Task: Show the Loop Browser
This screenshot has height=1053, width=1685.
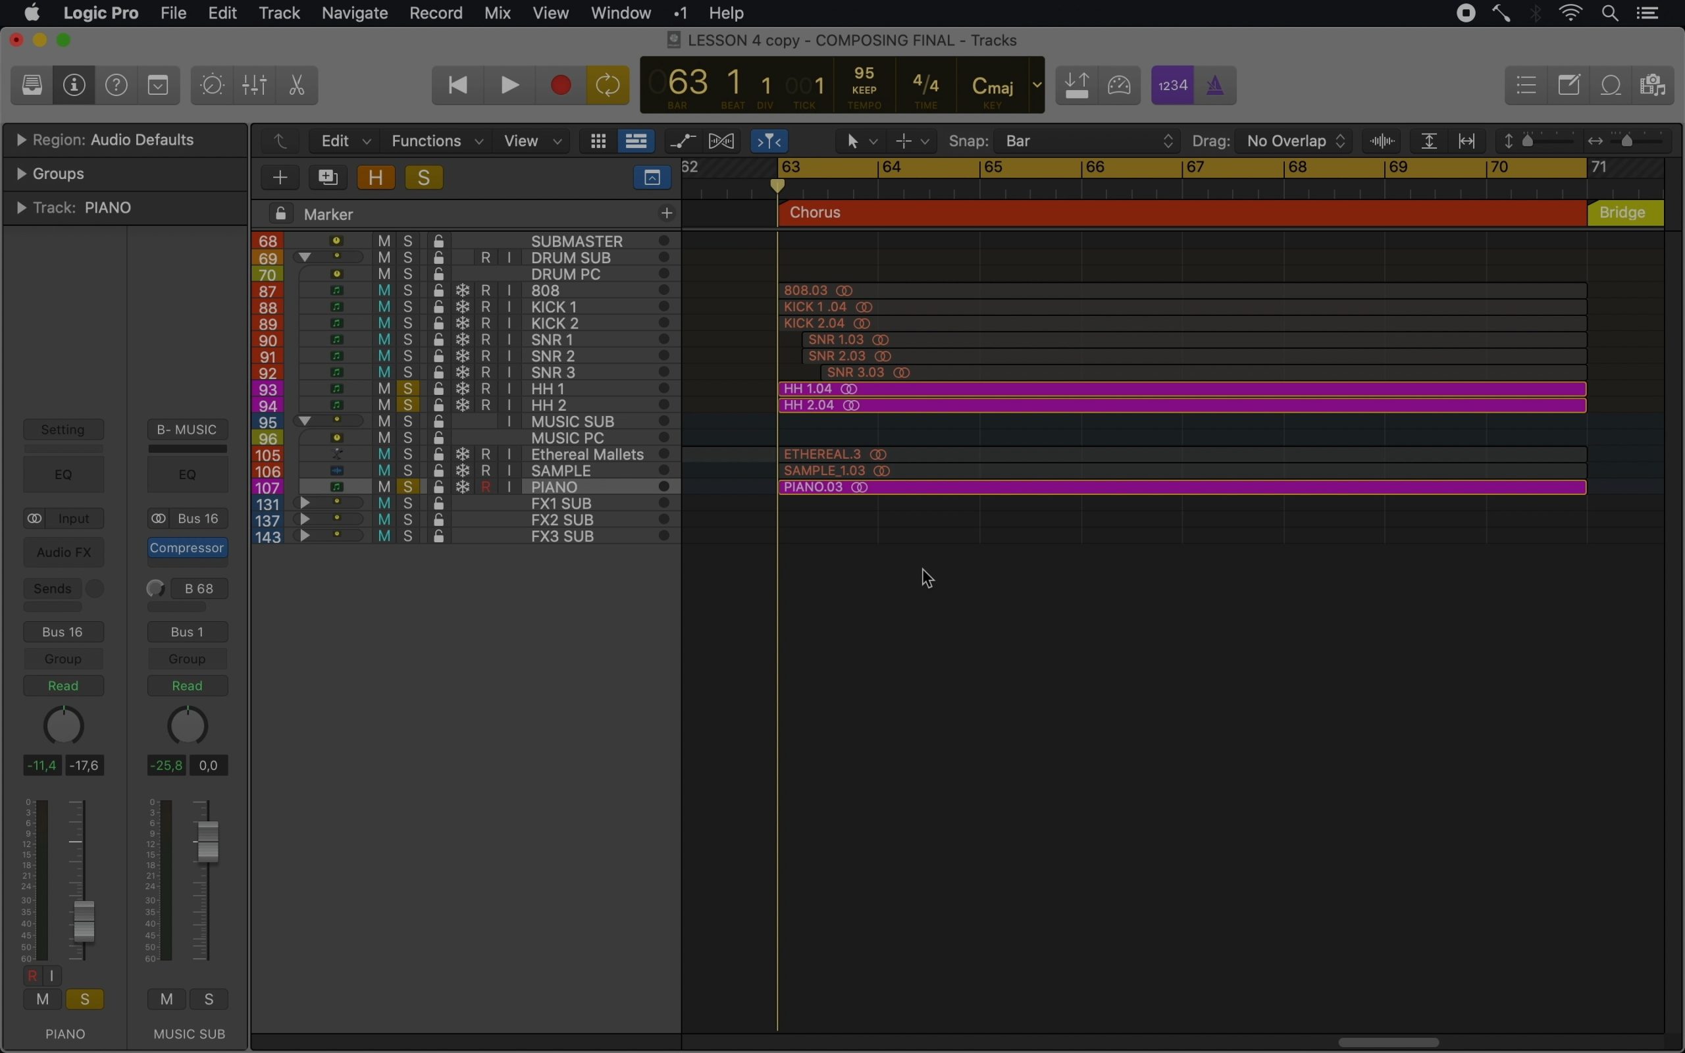Action: [1611, 86]
